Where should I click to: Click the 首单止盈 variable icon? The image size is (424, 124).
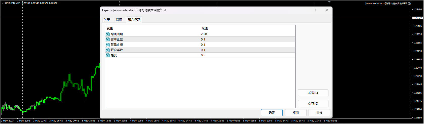click(108, 39)
